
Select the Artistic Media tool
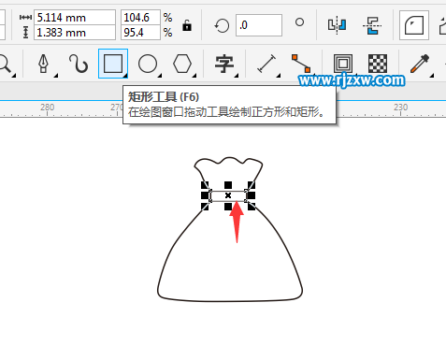(x=79, y=64)
